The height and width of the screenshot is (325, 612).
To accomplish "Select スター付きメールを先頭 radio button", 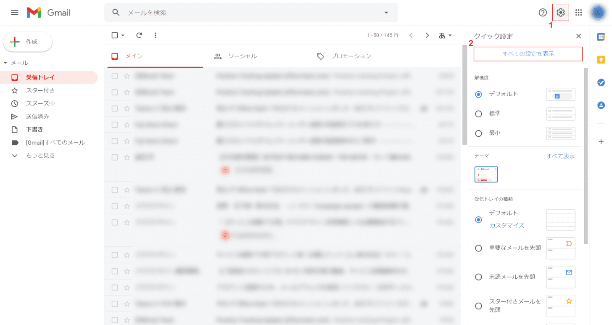I will point(478,306).
